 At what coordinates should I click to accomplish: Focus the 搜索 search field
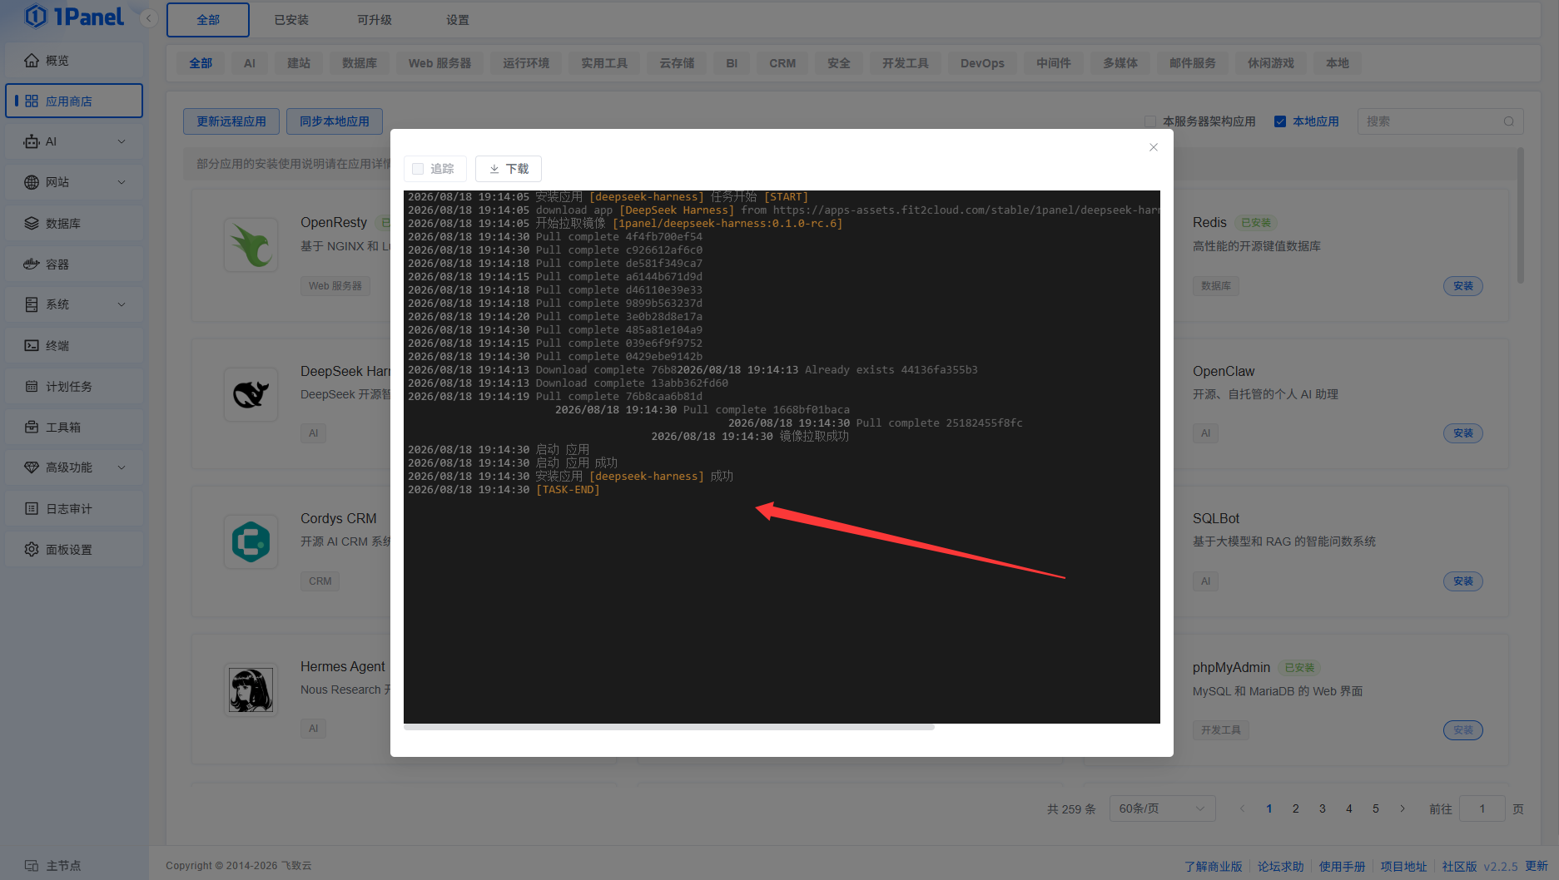pos(1441,121)
